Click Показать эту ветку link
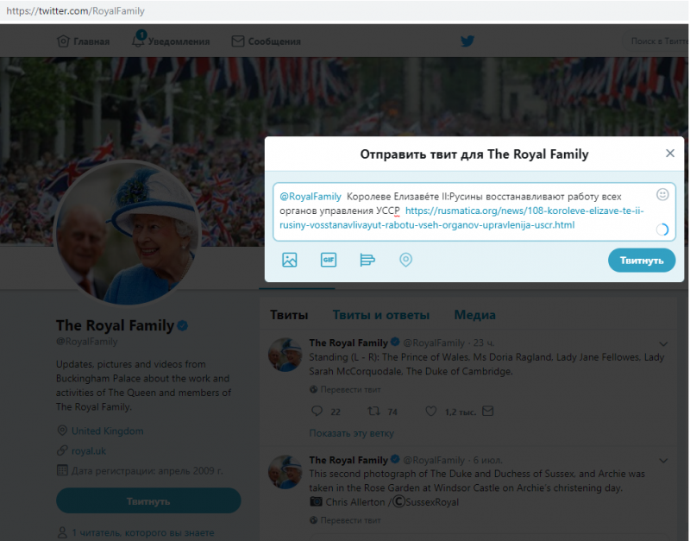Image resolution: width=690 pixels, height=541 pixels. click(x=351, y=433)
